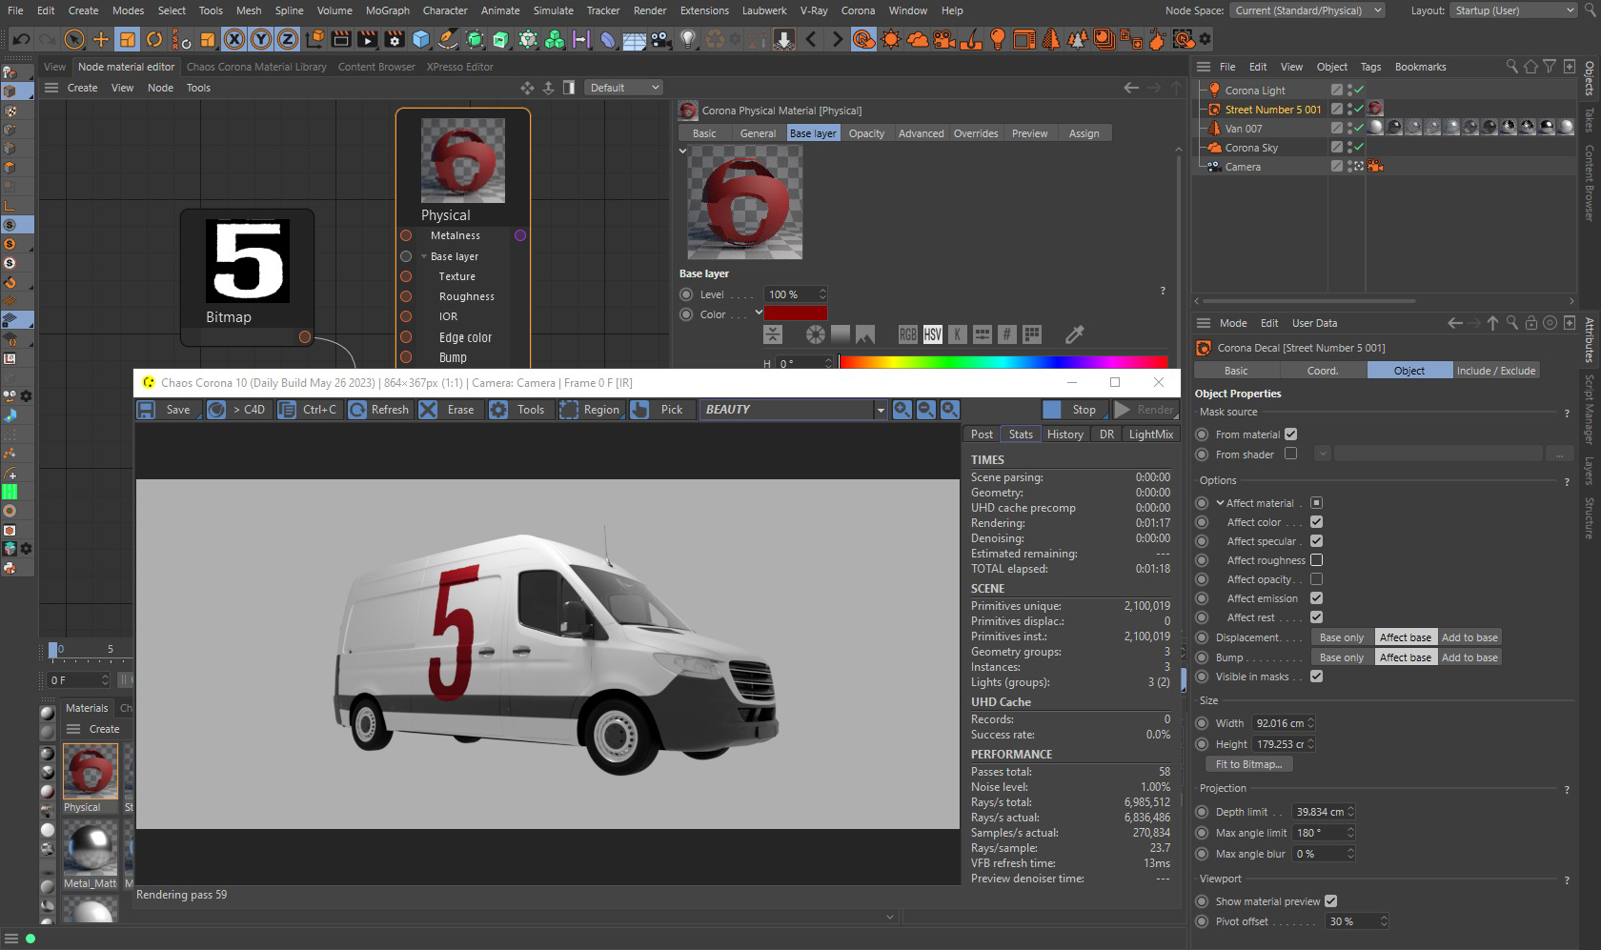Open the File menu in the main menu bar
Screen dimensions: 1601x950
(x=15, y=10)
